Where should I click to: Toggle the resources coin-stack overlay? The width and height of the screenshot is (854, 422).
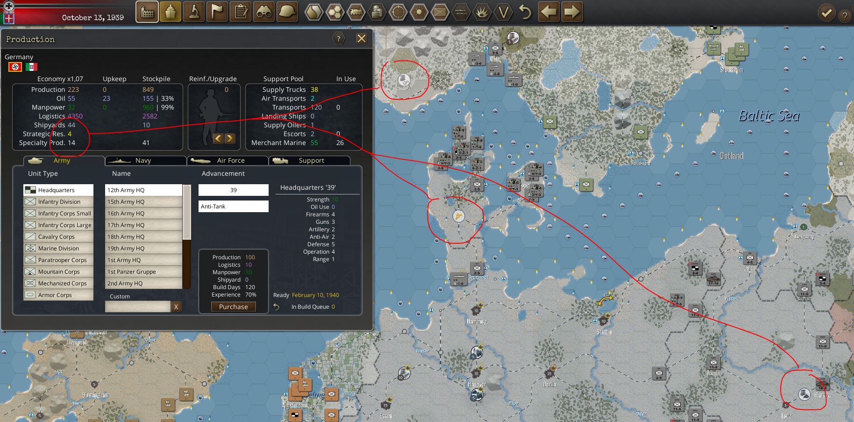377,13
